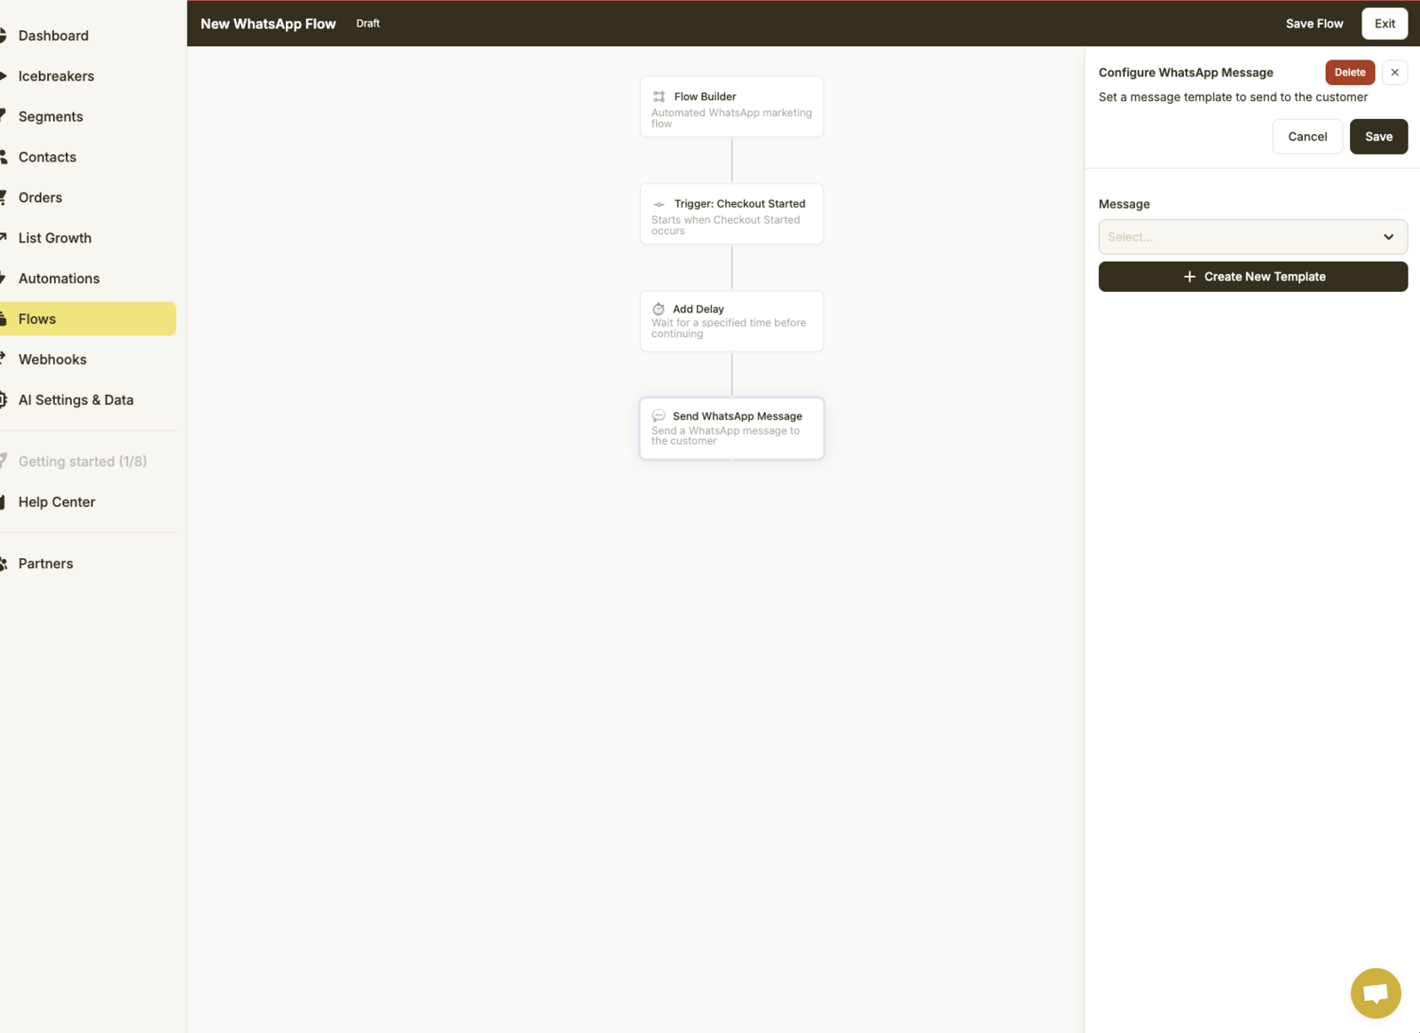
Task: Click the plus icon on Create New Template
Action: pyautogui.click(x=1189, y=277)
